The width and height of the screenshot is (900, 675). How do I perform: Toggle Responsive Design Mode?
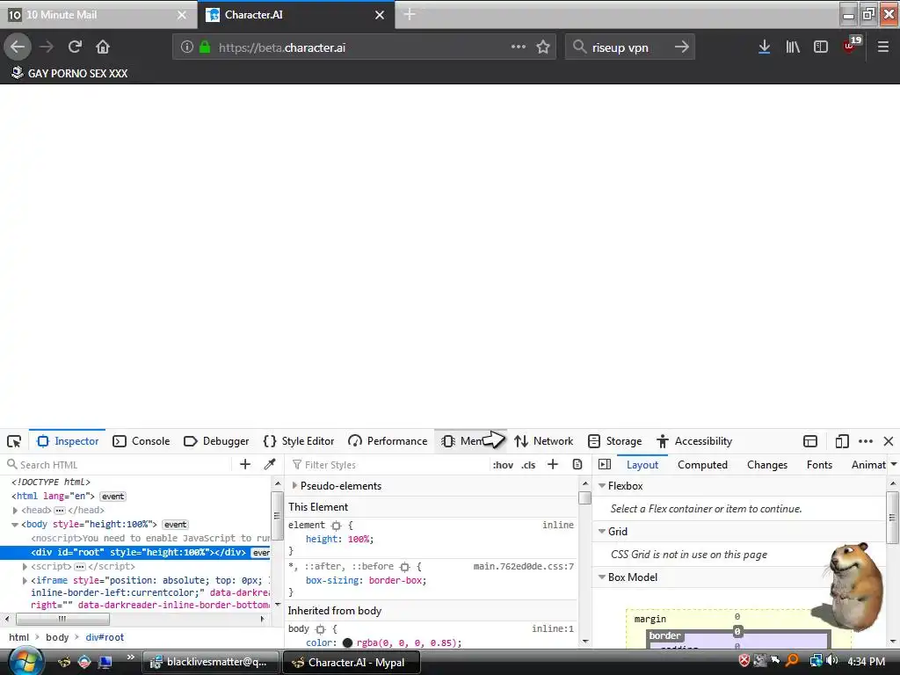tap(841, 441)
